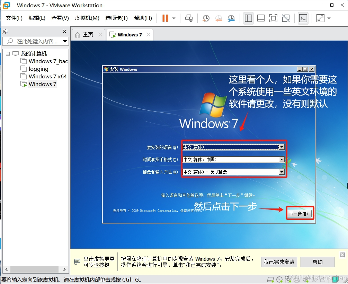The width and height of the screenshot is (348, 284).
Task: Send Ctrl+Alt+Del to the virtual machine
Action: click(x=189, y=18)
